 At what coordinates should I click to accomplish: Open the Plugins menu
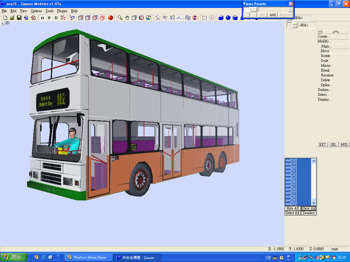tap(62, 11)
